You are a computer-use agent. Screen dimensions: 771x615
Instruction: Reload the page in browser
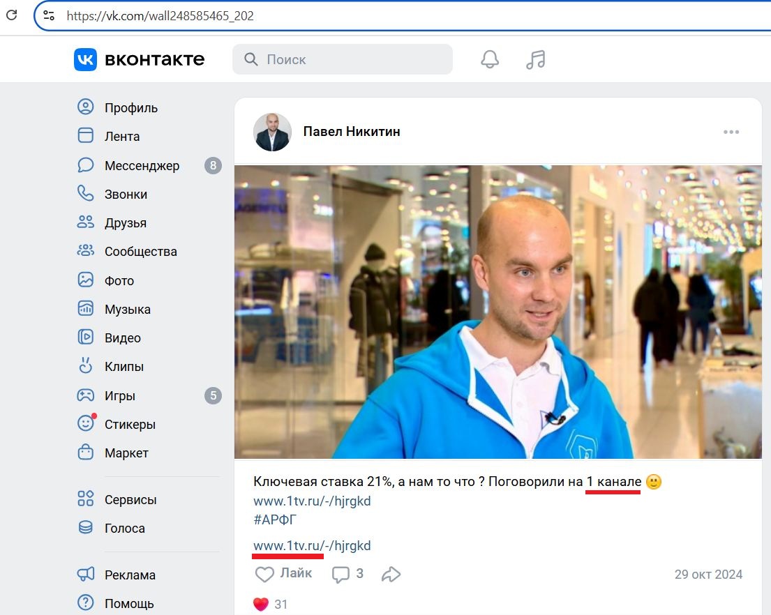(12, 15)
